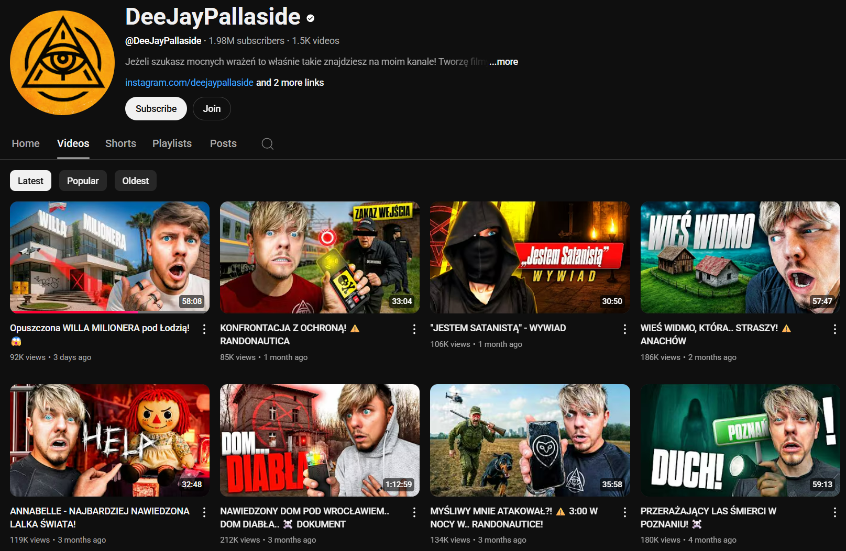Click the channel search magnifier icon
The image size is (846, 551).
267,144
